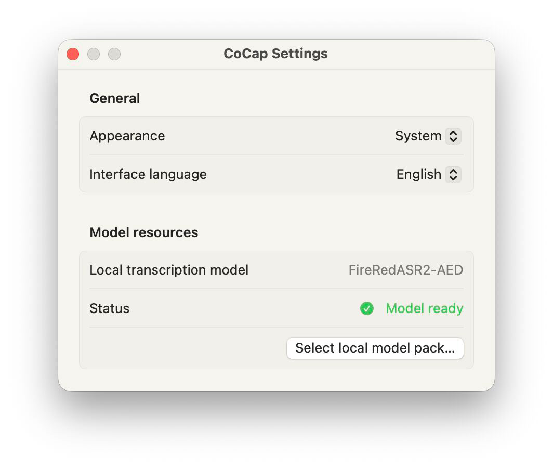553x468 pixels.
Task: Click the Status row label
Action: pyautogui.click(x=109, y=308)
